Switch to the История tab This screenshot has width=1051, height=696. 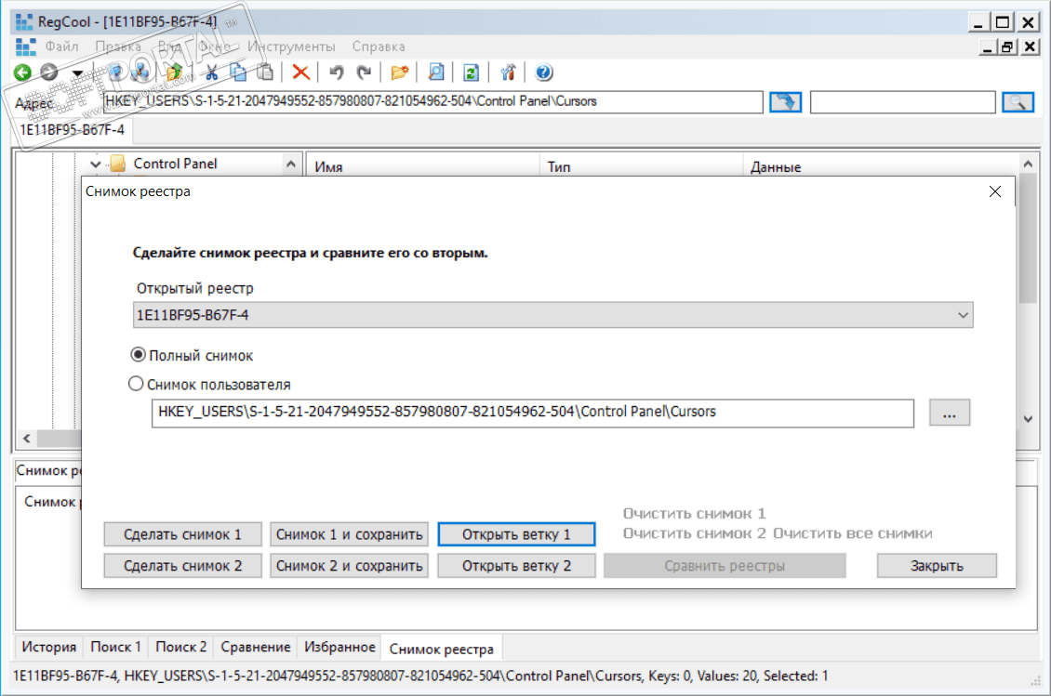pyautogui.click(x=49, y=647)
